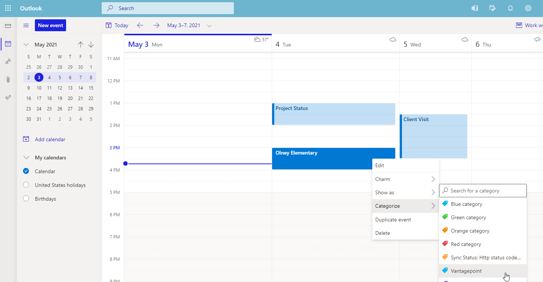Uncheck the Calendar checkbox
This screenshot has height=282, width=543.
[x=26, y=171]
